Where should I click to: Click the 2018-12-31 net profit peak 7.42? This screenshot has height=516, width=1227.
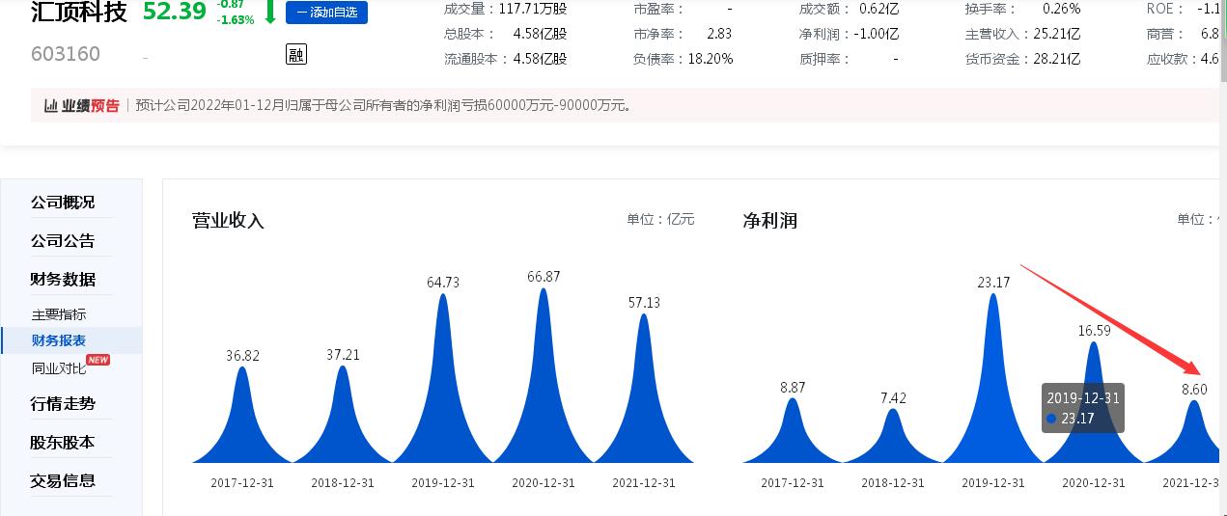[x=893, y=436]
